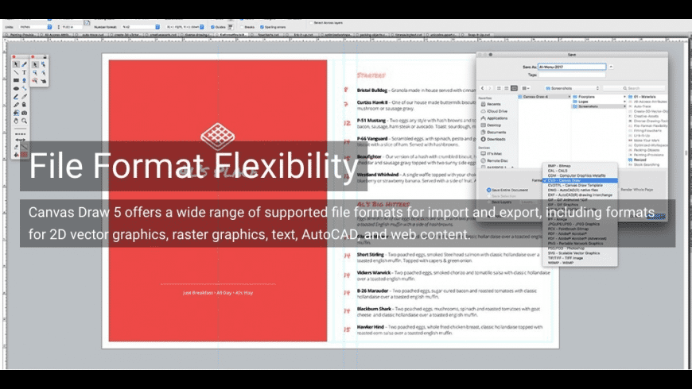Viewport: 692px width, 389px height.
Task: Collapse the Save dialog with caret button
Action: pyautogui.click(x=611, y=67)
